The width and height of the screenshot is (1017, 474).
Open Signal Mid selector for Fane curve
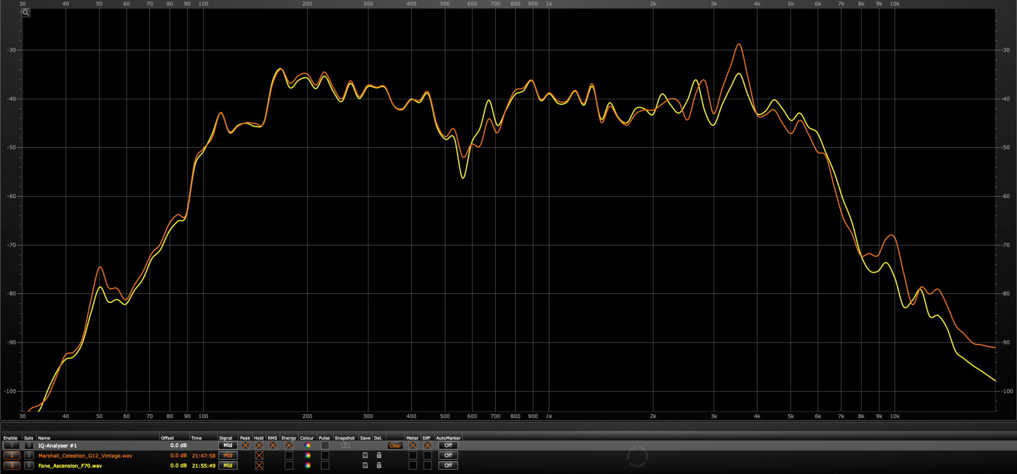click(228, 465)
